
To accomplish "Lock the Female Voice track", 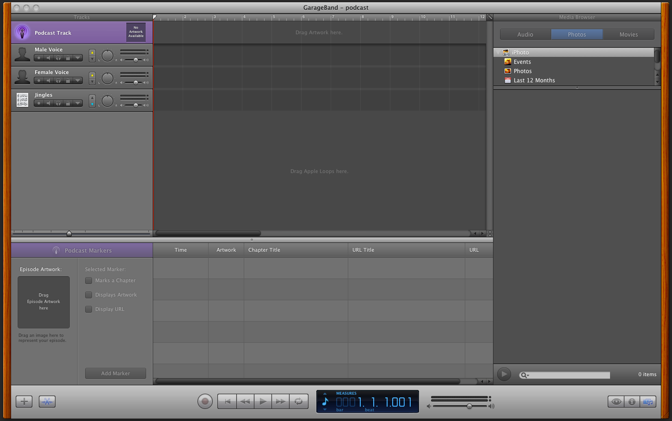I will [x=68, y=80].
